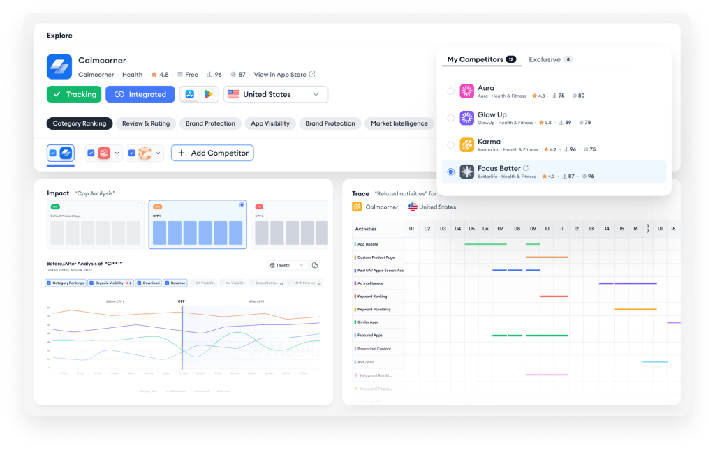Click the green Tracking button
Image resolution: width=715 pixels, height=450 pixels.
coord(74,94)
